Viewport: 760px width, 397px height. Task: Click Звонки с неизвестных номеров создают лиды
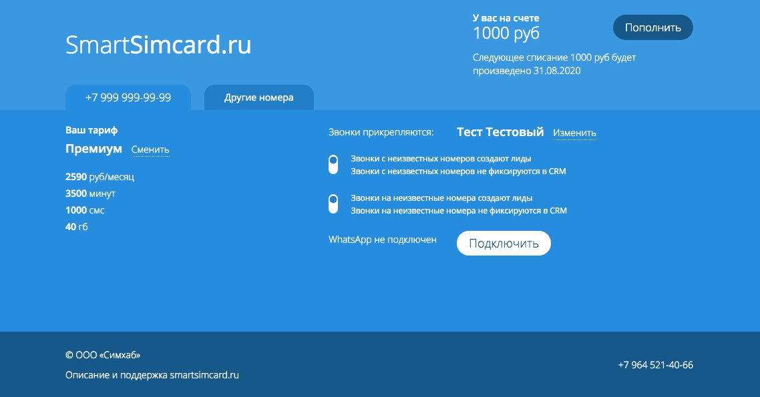tap(441, 159)
